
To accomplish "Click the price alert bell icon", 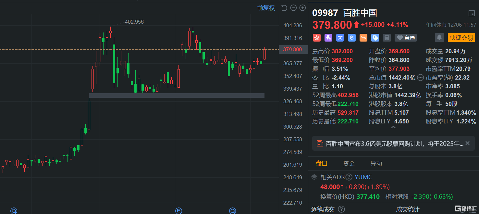I will (439, 38).
